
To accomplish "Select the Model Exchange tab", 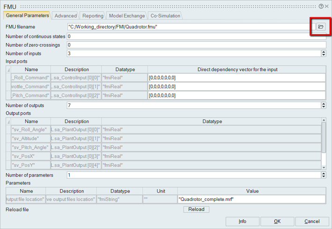I will pos(127,16).
